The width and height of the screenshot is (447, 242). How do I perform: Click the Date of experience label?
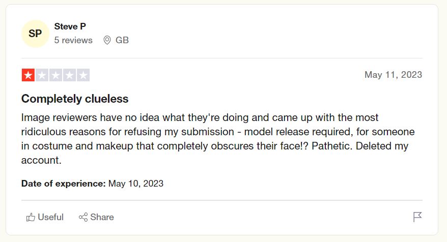[x=63, y=184]
